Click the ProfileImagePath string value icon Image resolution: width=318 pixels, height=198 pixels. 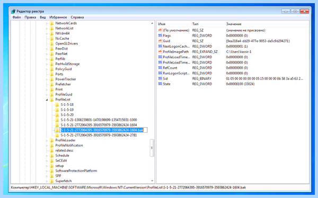tap(160, 52)
